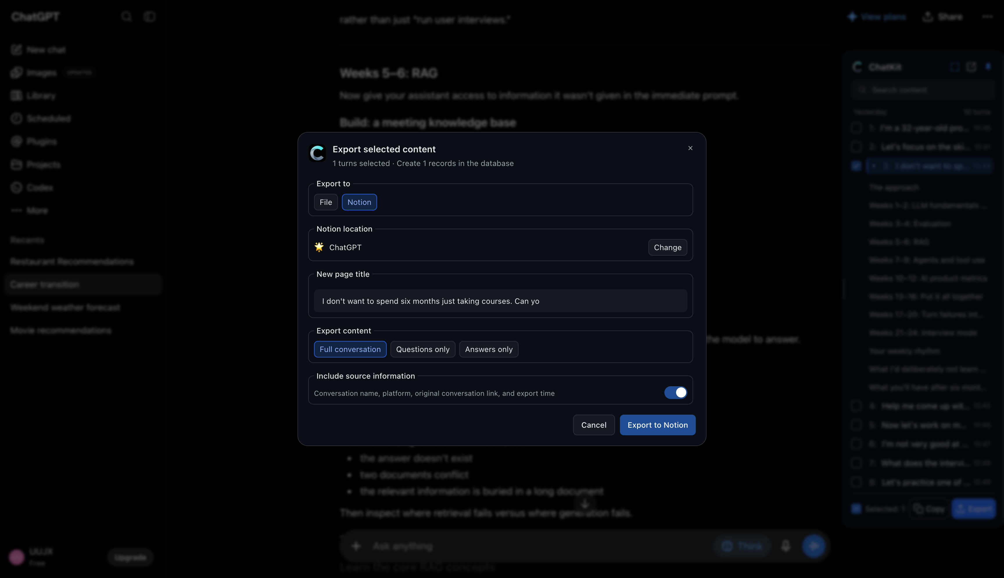This screenshot has height=578, width=1004.
Task: Change the Notion location
Action: 668,247
